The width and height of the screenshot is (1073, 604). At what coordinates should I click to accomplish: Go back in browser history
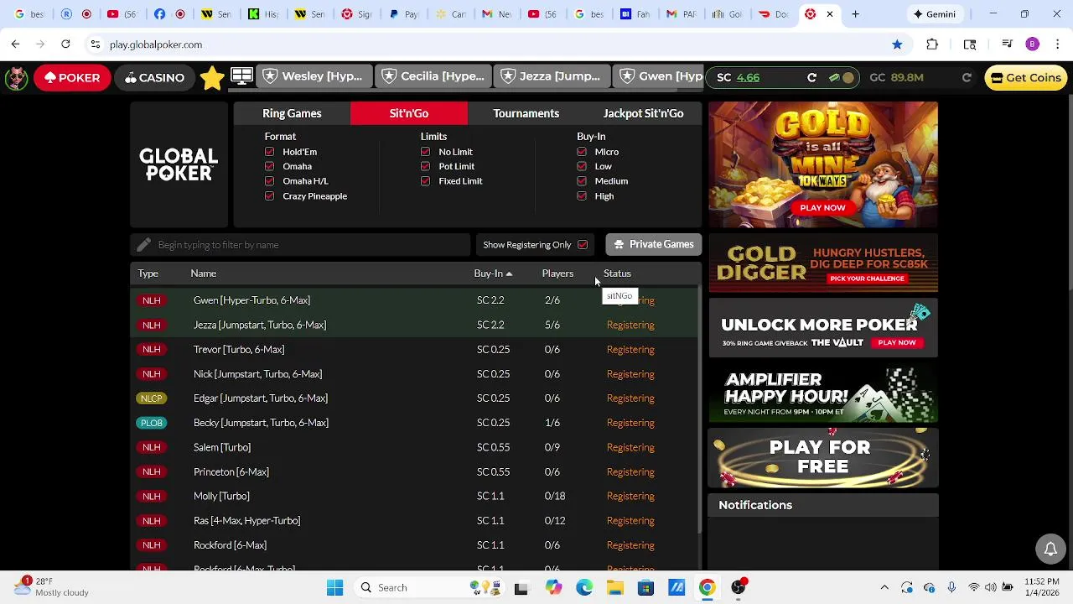15,44
